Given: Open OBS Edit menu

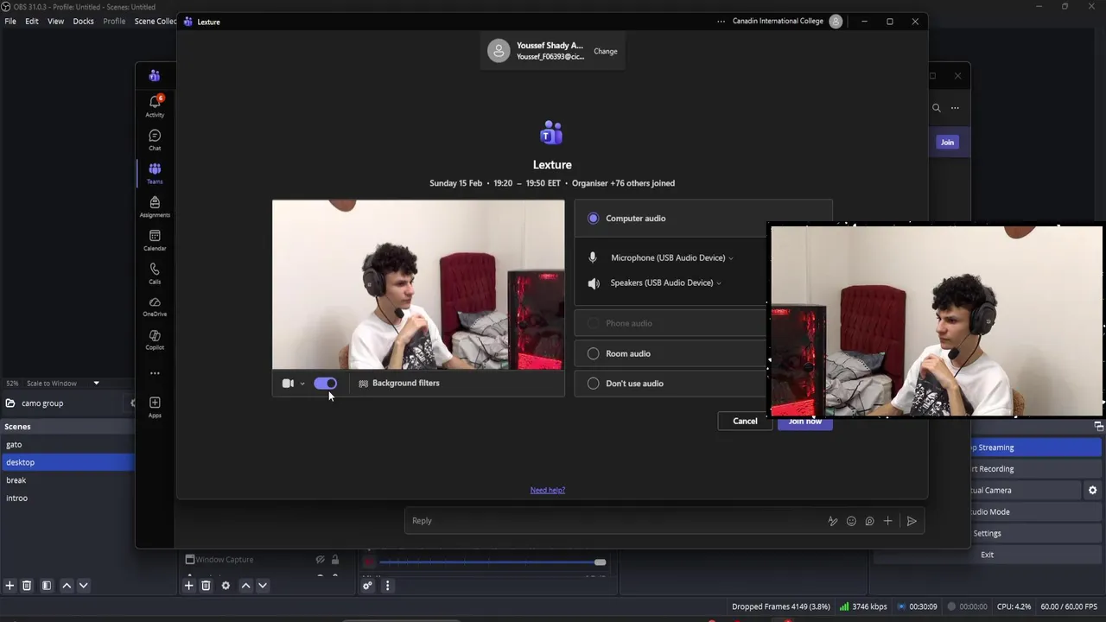Looking at the screenshot, I should pos(31,21).
